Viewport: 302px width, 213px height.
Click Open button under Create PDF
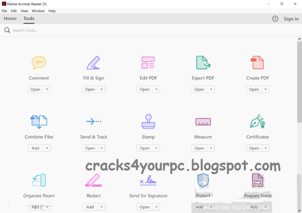point(254,89)
